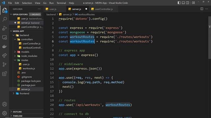Switch to the userController.js editor tab
The height and width of the screenshot is (118, 211).
[104, 9]
